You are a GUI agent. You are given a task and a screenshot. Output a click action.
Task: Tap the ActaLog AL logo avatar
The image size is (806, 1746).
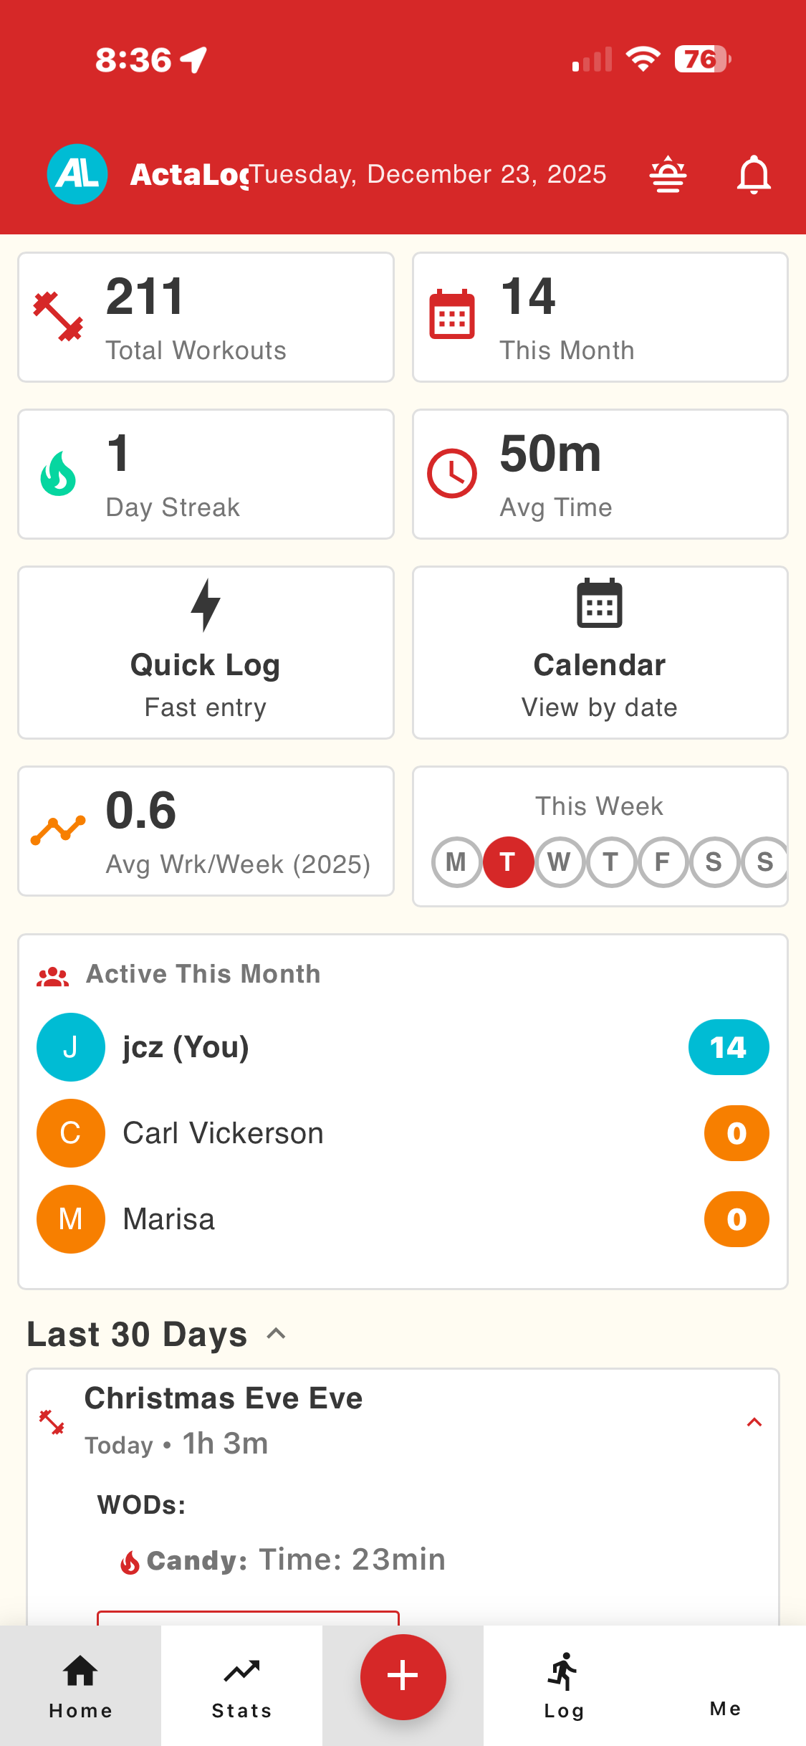[77, 174]
